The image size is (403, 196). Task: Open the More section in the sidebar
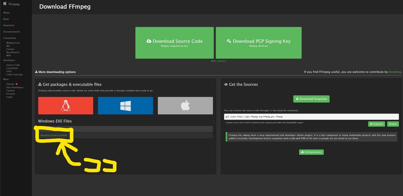pos(6,79)
